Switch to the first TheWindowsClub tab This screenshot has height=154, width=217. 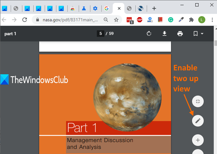pos(5,8)
